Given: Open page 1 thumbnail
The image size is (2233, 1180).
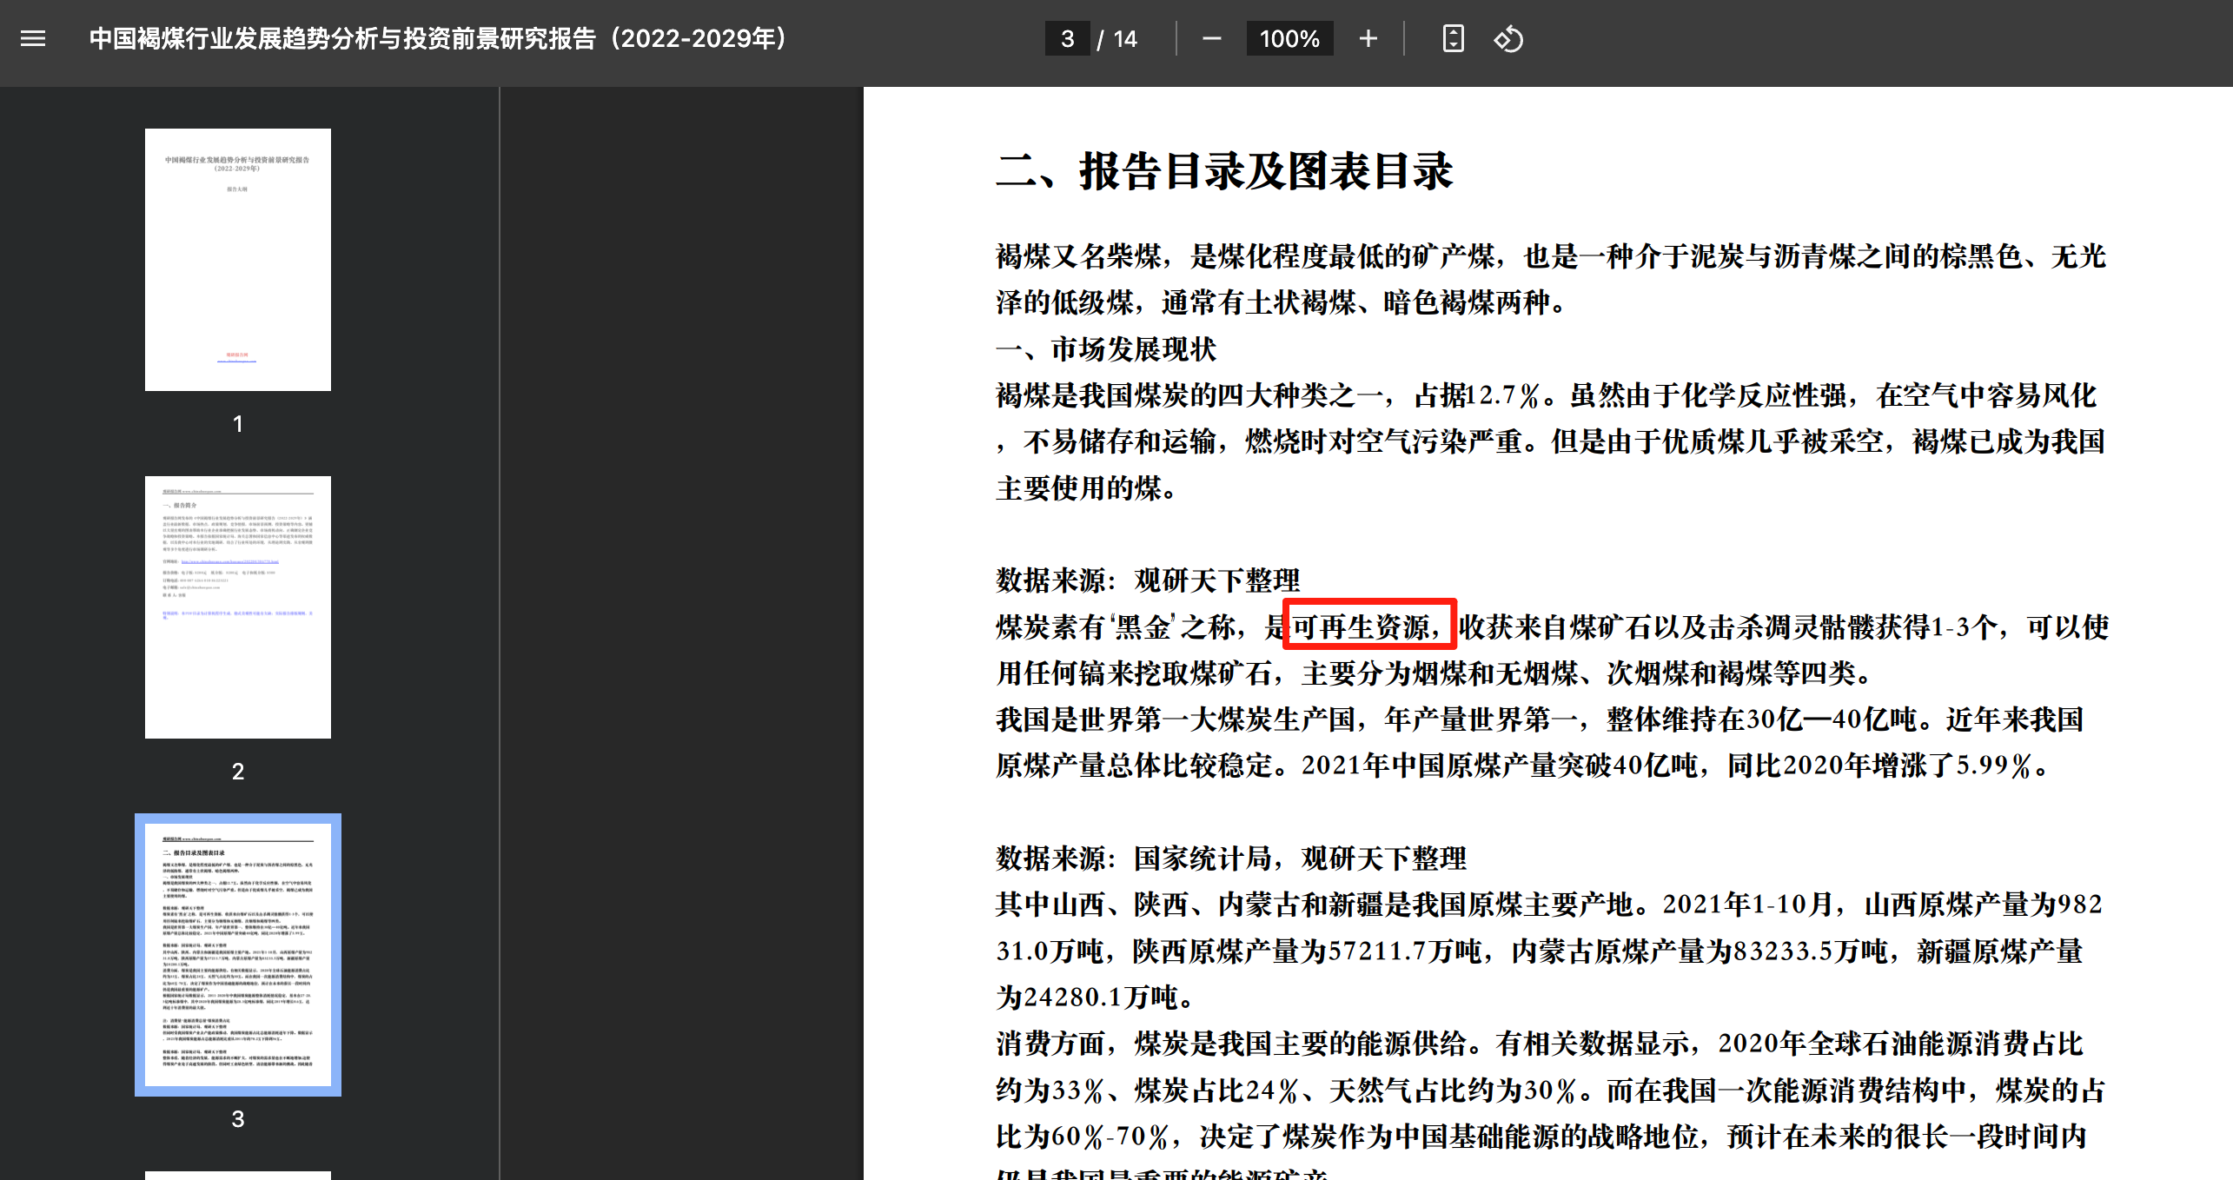Looking at the screenshot, I should [x=237, y=259].
